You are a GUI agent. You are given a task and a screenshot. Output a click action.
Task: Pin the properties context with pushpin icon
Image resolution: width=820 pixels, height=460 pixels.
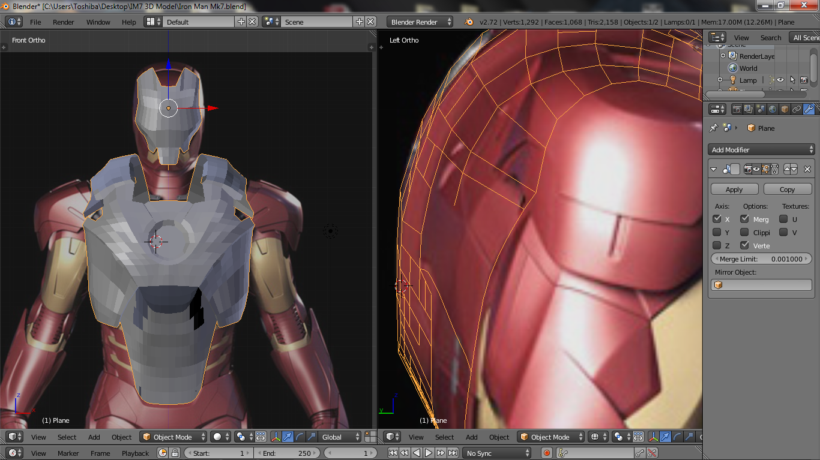714,128
